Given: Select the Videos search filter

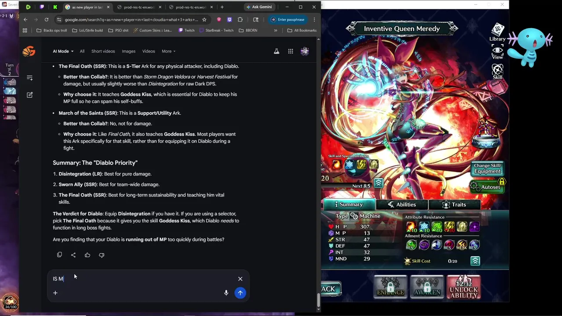Looking at the screenshot, I should point(148,51).
